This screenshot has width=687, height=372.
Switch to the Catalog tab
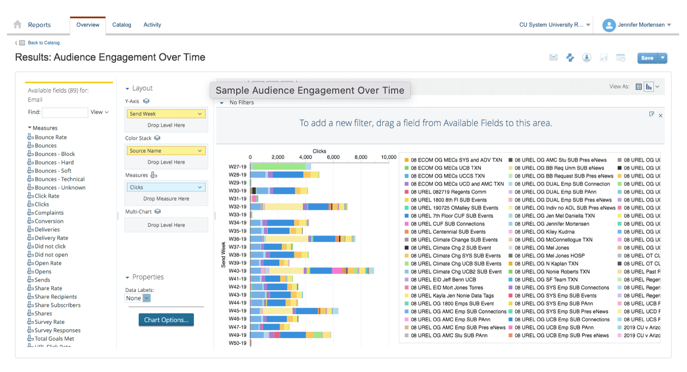(x=121, y=25)
